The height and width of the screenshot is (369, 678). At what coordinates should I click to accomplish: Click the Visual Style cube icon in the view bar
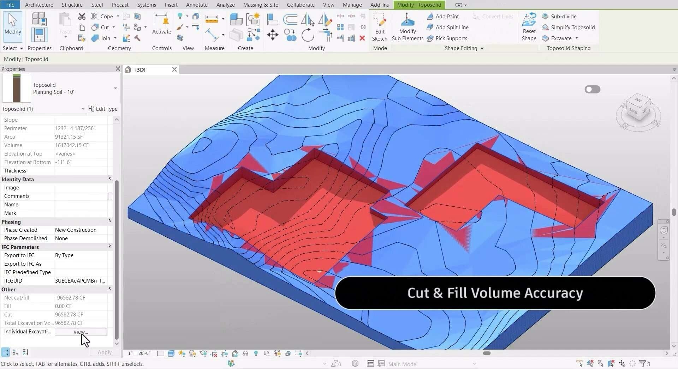(x=171, y=353)
